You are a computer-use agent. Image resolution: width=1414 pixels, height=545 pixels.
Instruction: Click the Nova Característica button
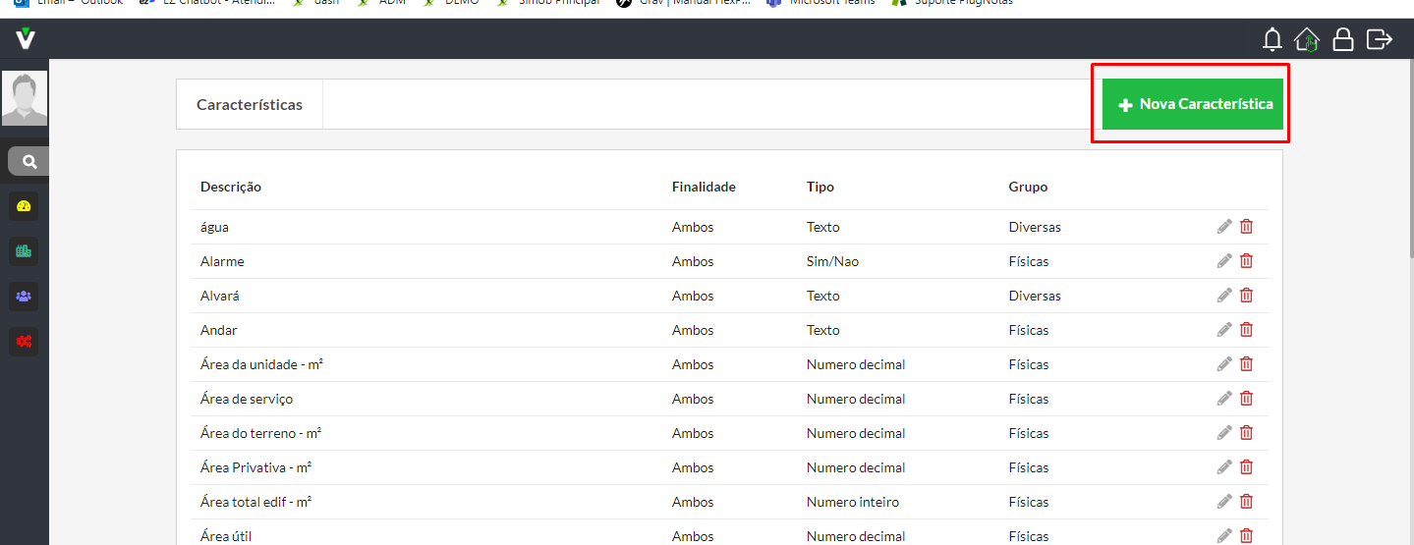(x=1193, y=104)
